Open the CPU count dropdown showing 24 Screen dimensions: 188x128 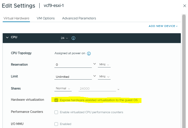pos(65,38)
